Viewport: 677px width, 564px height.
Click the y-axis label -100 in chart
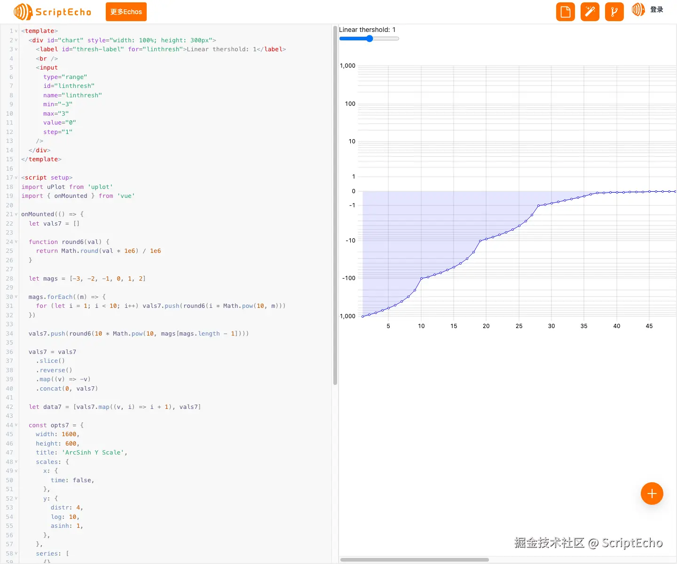349,278
